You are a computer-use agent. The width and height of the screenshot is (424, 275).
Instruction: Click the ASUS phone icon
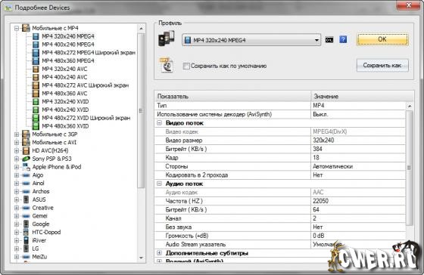point(26,199)
